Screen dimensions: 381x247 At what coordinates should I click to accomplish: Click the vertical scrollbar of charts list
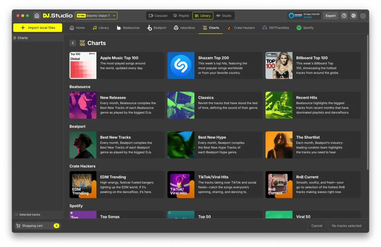click(x=368, y=102)
